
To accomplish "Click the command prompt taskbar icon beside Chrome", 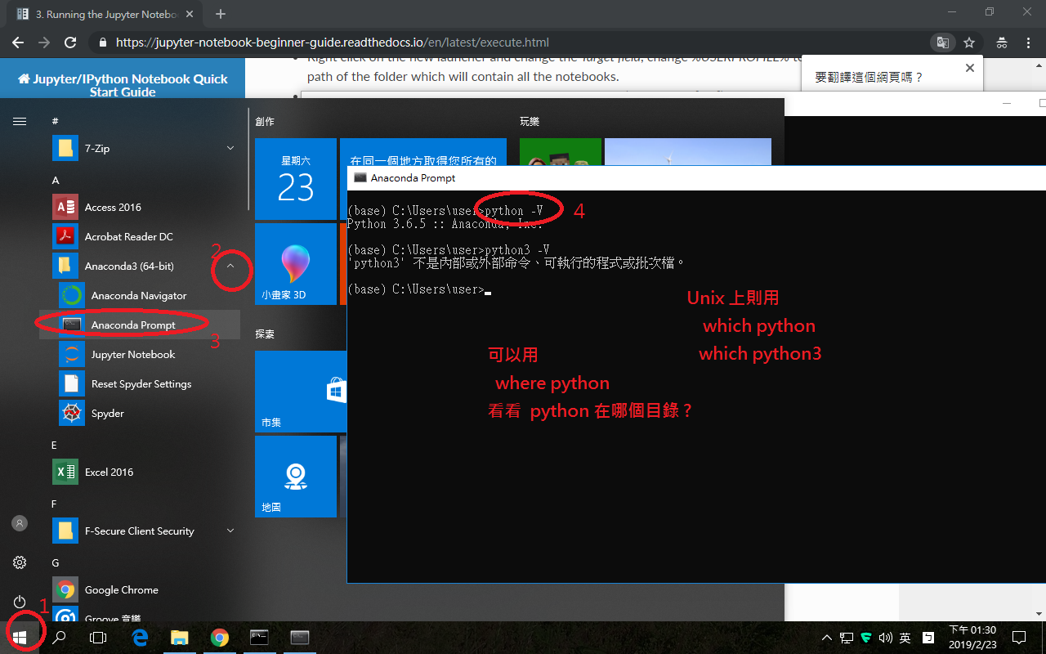I will coord(259,638).
